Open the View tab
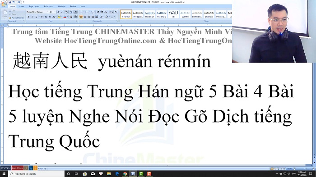 83,6
